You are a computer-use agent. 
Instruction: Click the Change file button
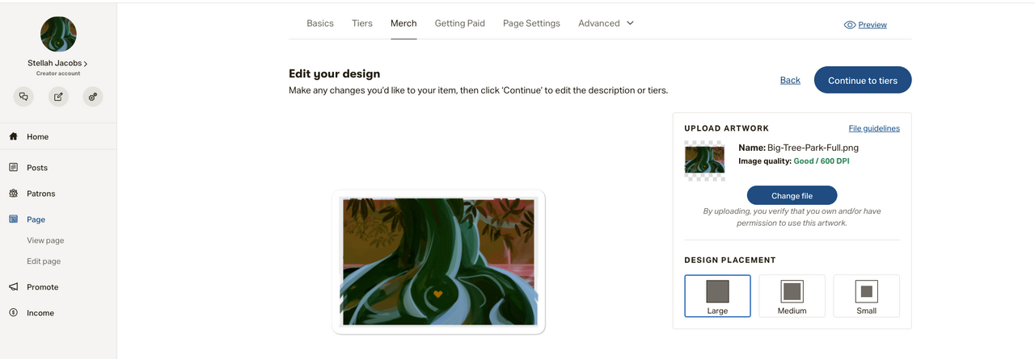tap(792, 195)
